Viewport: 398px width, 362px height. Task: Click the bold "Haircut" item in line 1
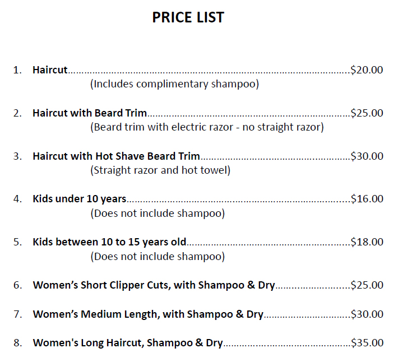pos(50,70)
